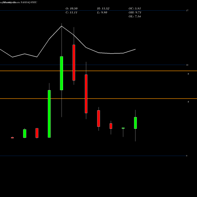Select the red candle touching the moving average
Screen dimensions: 197x197
tap(74, 63)
